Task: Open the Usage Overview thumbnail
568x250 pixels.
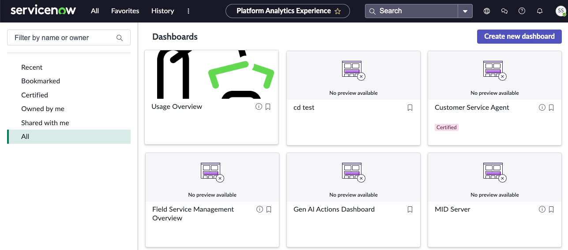Action: 211,75
